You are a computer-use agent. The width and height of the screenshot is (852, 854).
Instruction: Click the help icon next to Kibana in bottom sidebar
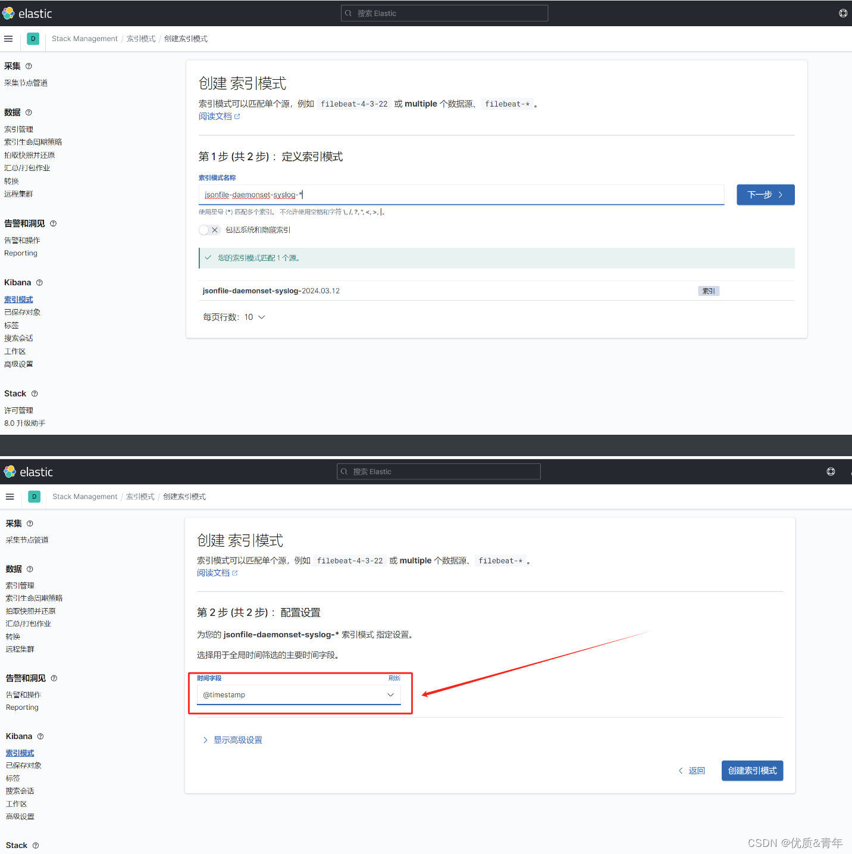pyautogui.click(x=40, y=737)
